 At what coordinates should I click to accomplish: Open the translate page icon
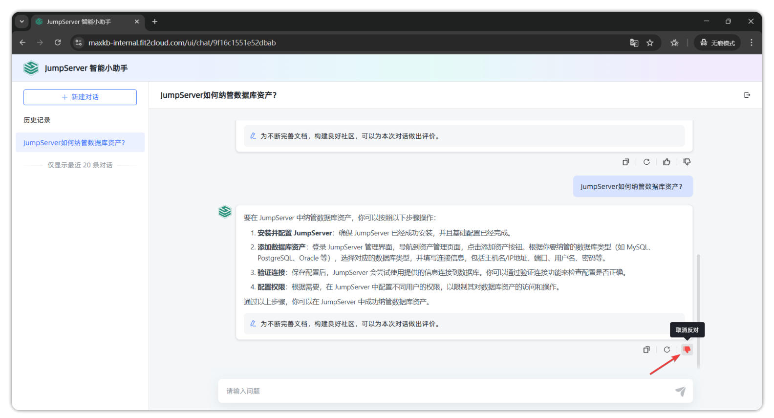634,43
